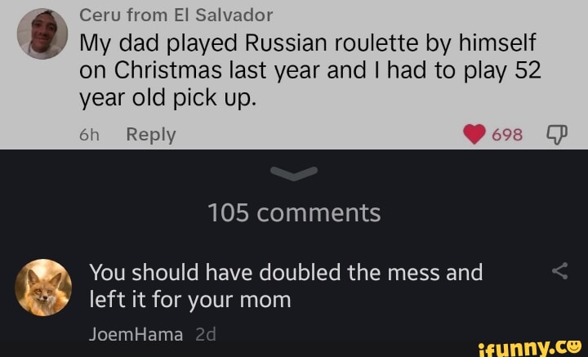588x357 pixels.
Task: Open the JoemHama username link
Action: tap(136, 332)
